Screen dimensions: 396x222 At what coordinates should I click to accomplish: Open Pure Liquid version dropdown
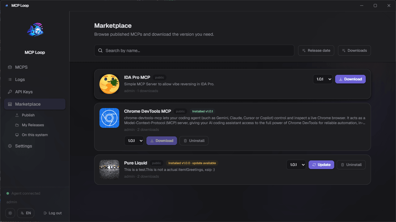pos(296,165)
